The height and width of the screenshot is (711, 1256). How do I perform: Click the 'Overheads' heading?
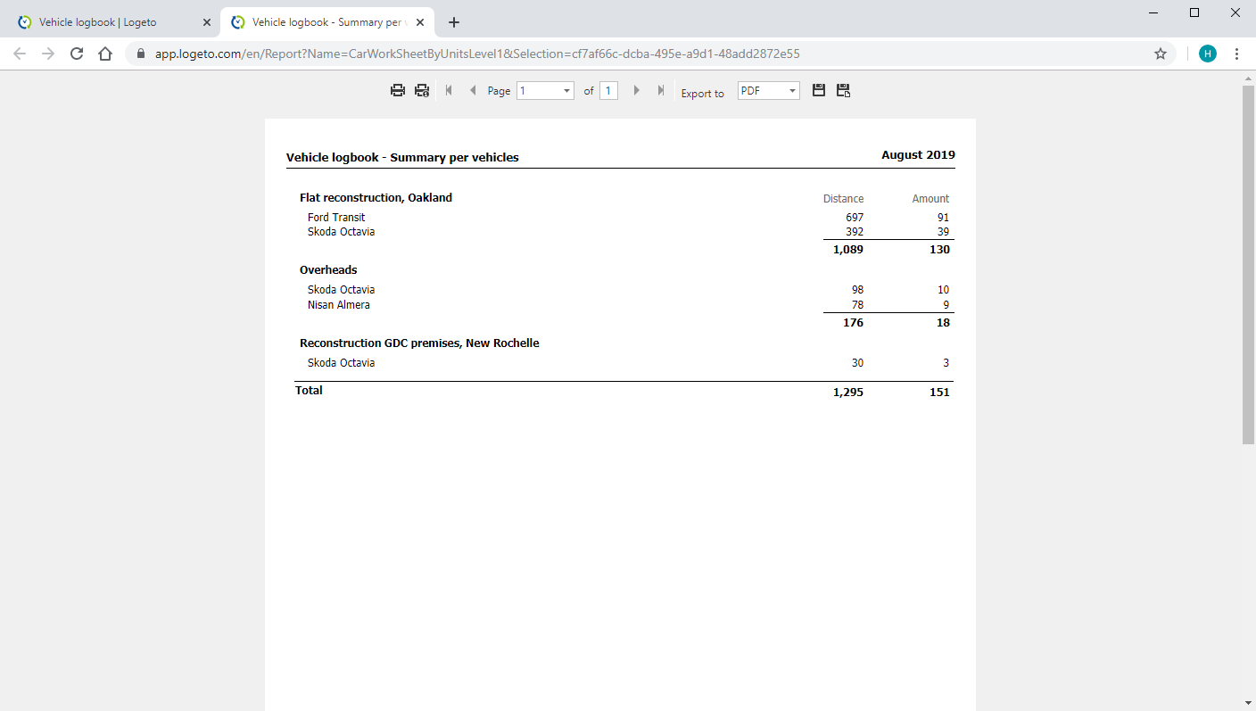coord(328,270)
